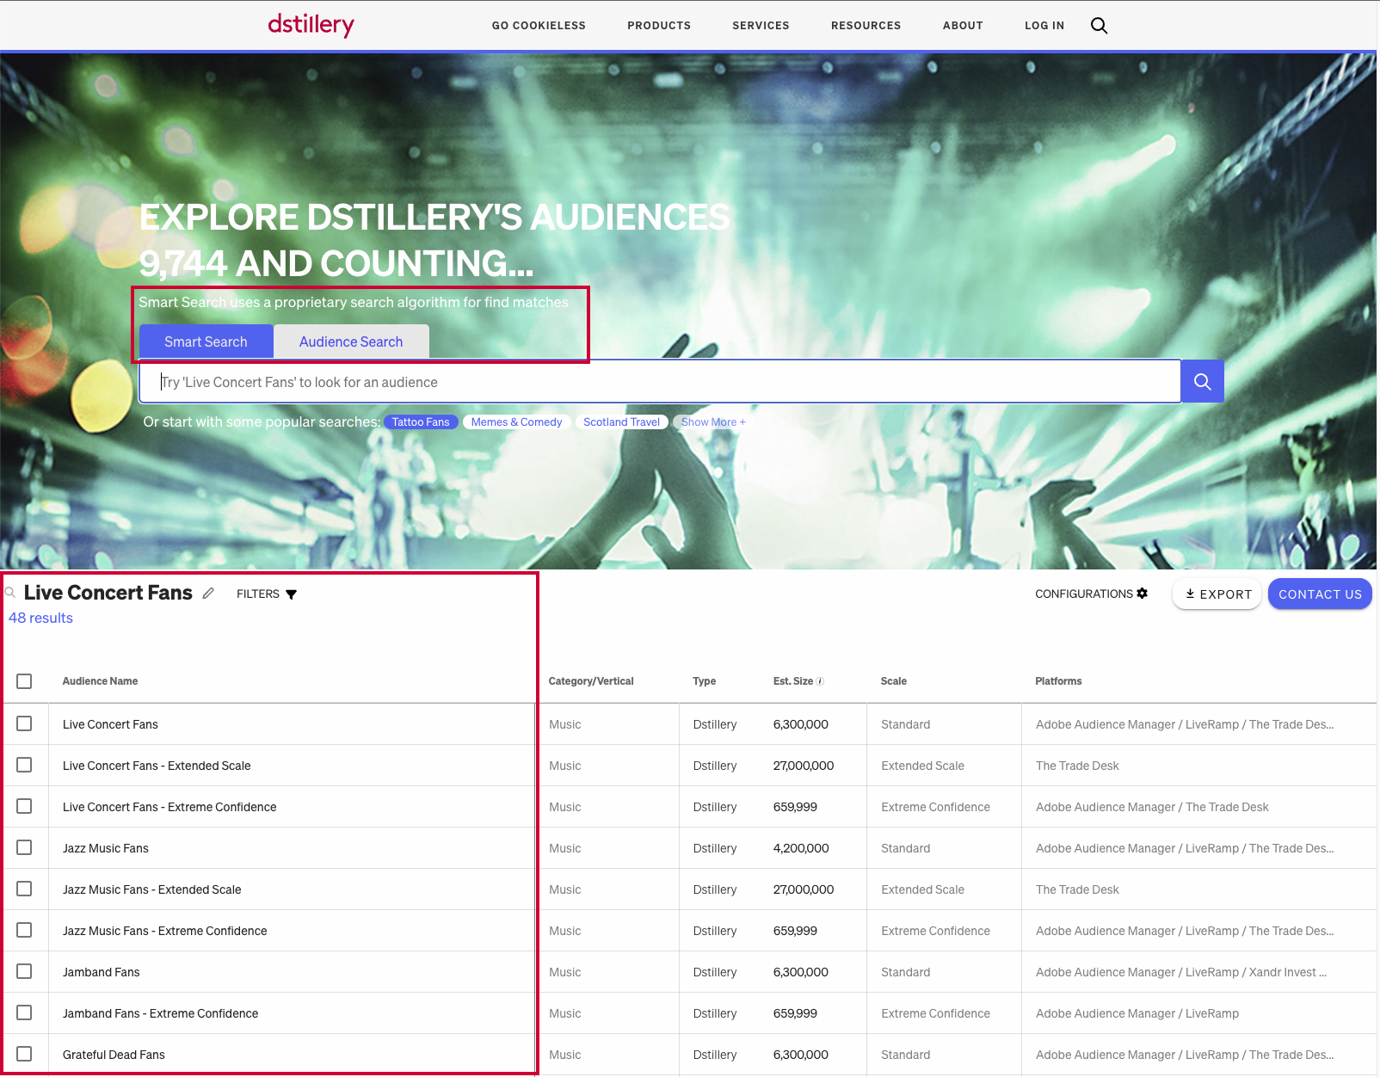Toggle the select-all checkbox in header
Viewport: 1380px width, 1077px height.
coord(24,681)
